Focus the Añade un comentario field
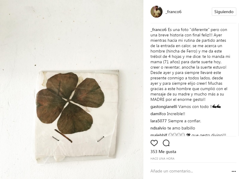Image resolution: width=239 pixels, height=179 pixels. coord(190,171)
